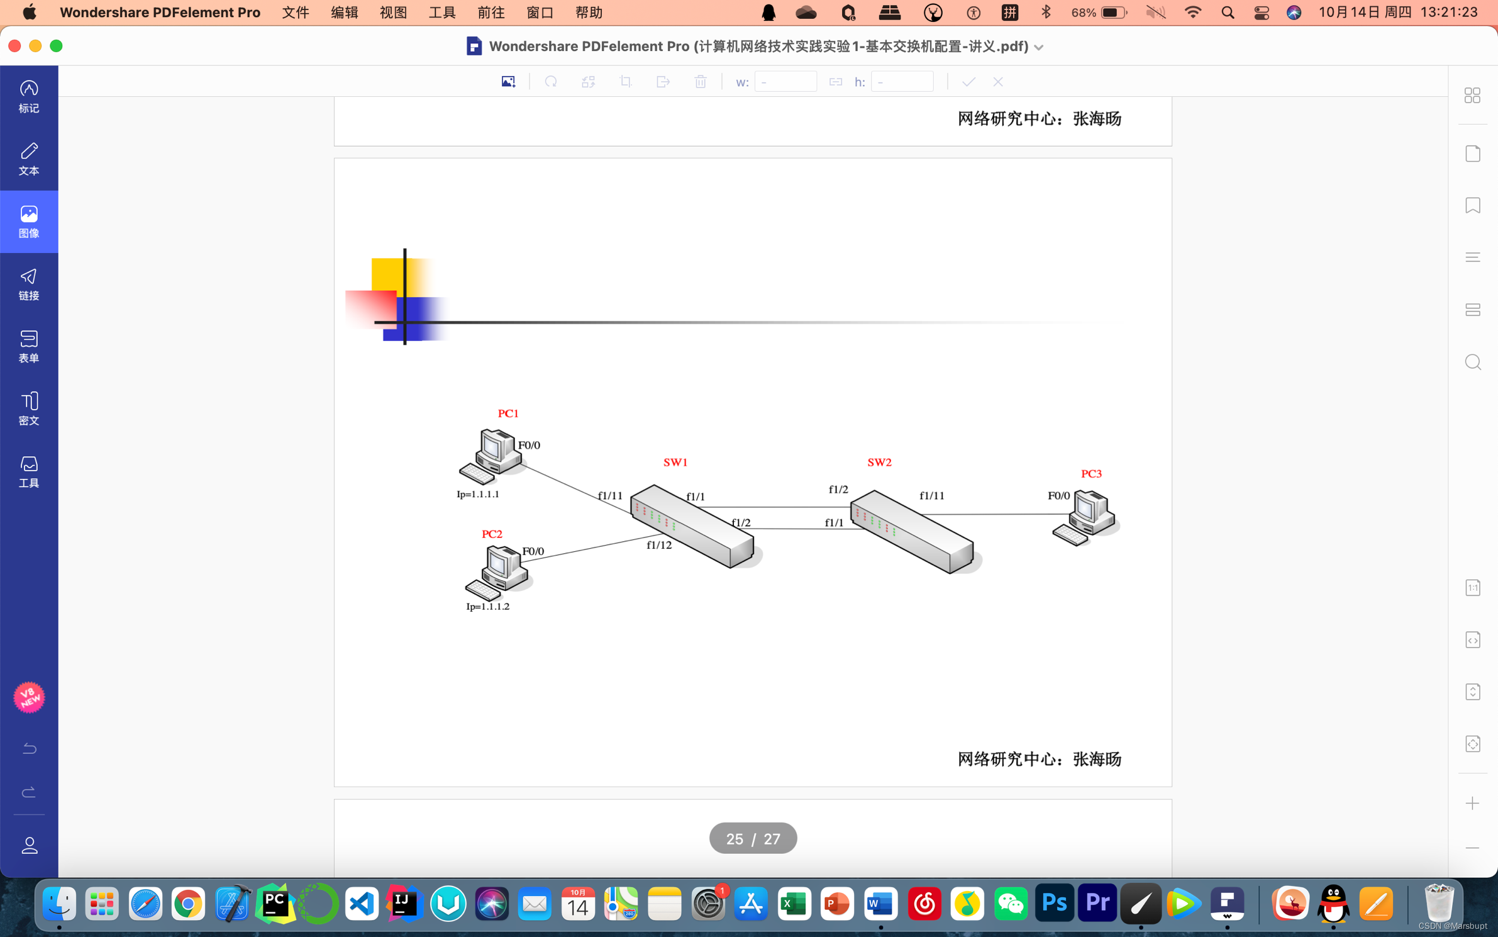The image size is (1498, 937).
Task: Open the 帮助 menu
Action: tap(589, 13)
